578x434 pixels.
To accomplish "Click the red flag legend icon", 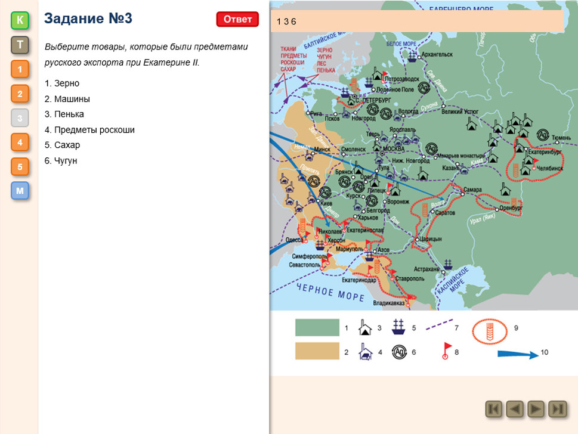I will (x=444, y=351).
